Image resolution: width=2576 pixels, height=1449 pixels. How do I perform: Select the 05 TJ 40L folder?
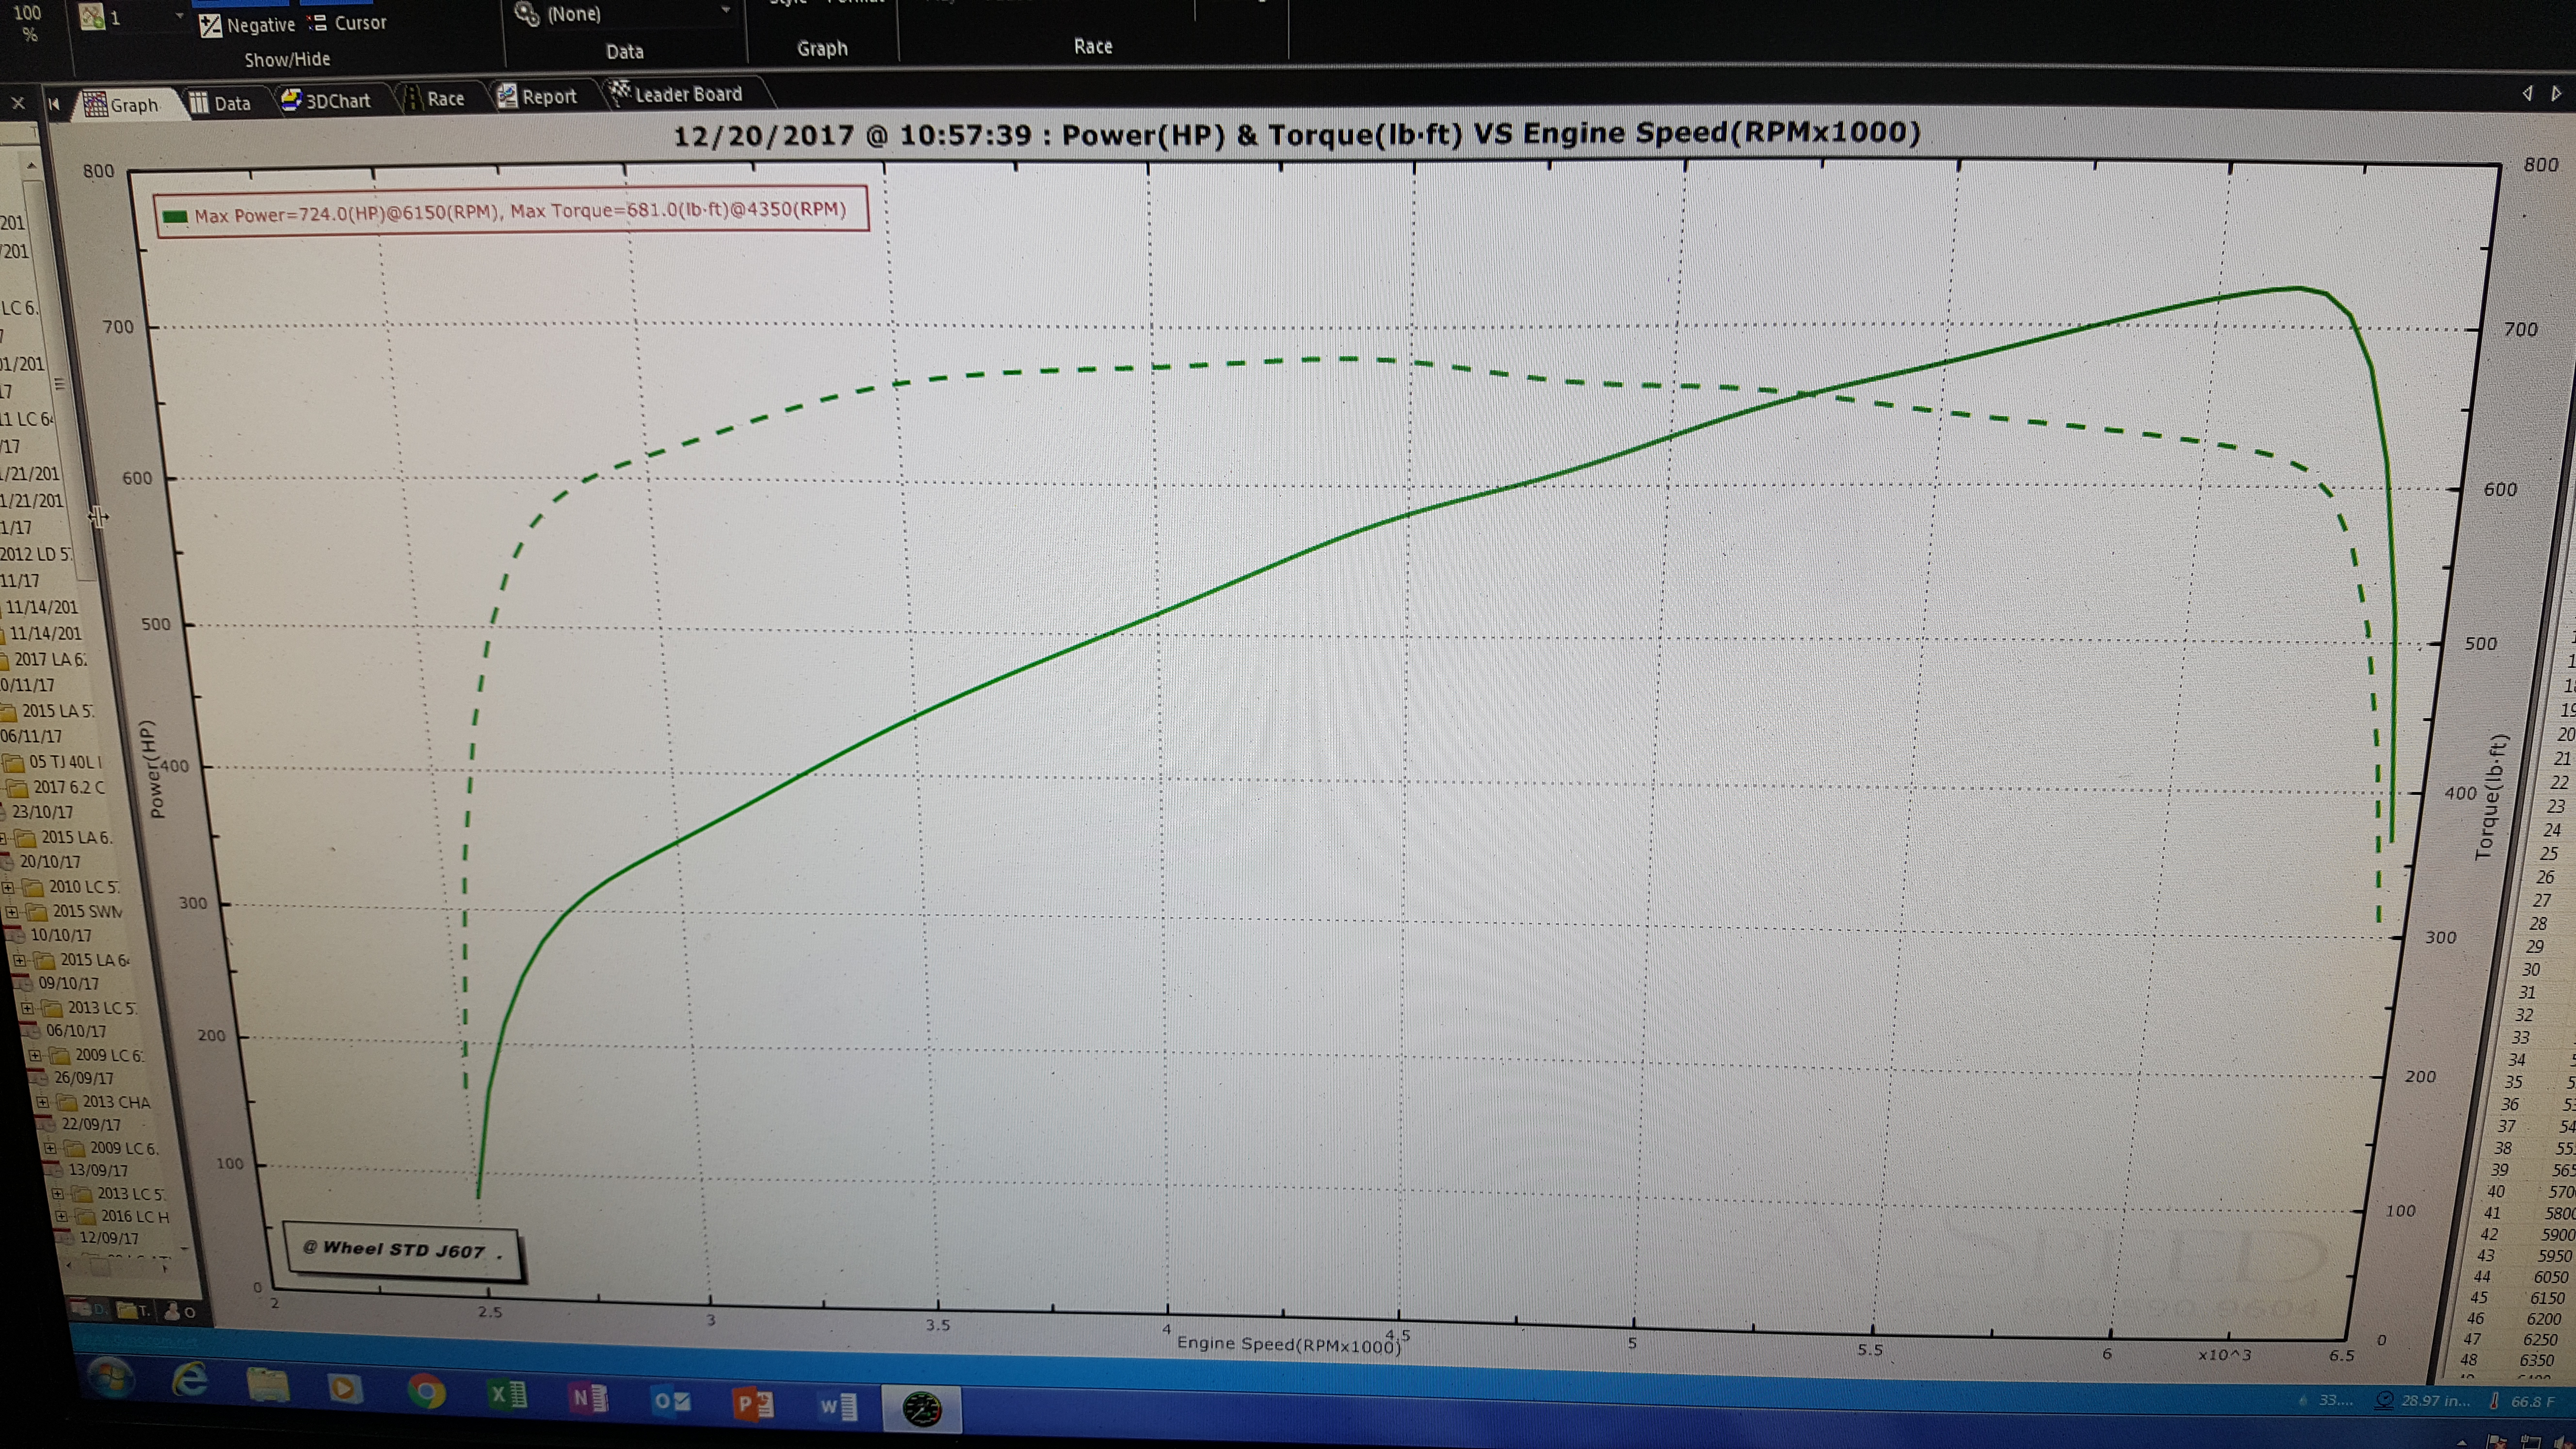(52, 762)
